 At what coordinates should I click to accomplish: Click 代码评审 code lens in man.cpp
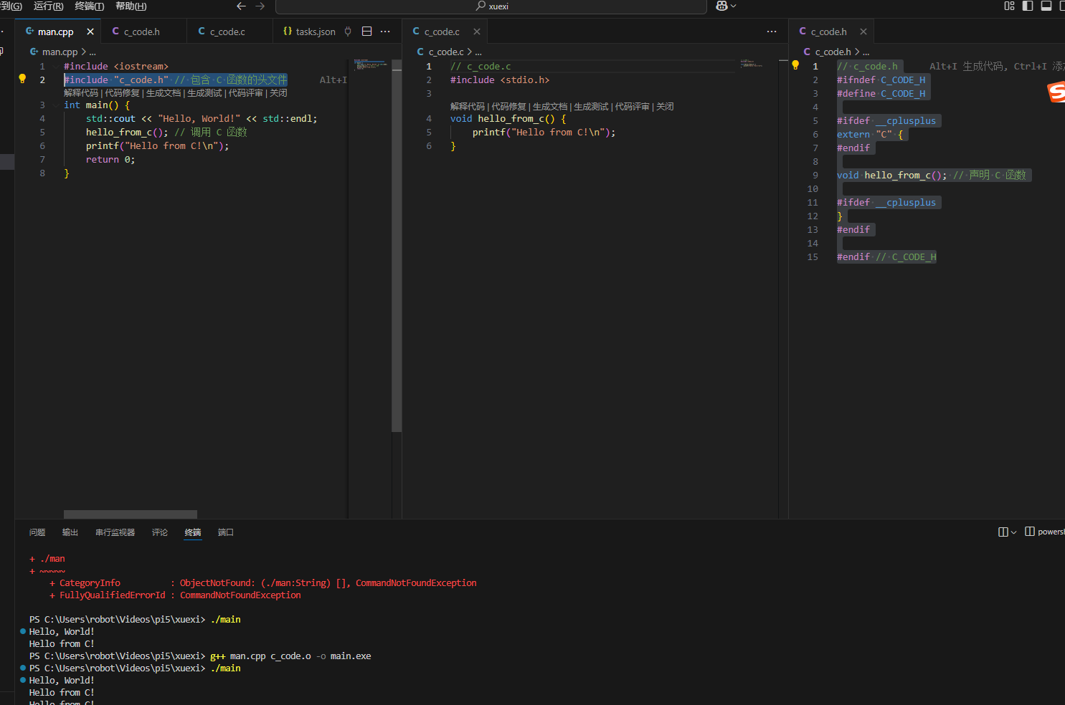tap(246, 93)
